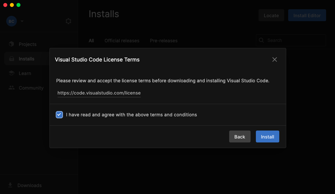Uncheck the agree with terms checkbox
Image resolution: width=335 pixels, height=194 pixels.
pos(59,115)
